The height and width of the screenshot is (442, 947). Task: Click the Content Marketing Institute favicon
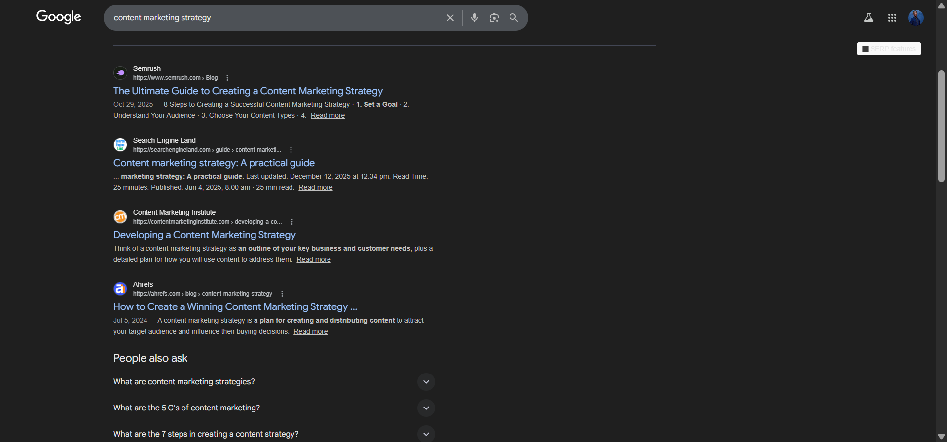click(x=120, y=217)
